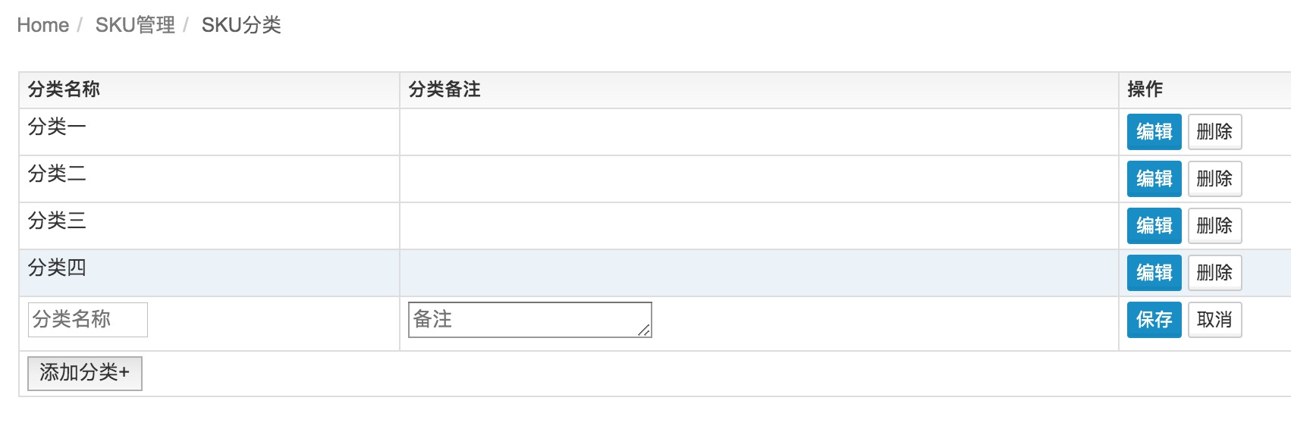Focus the 分类名称 input field
Viewport: 1291px width, 429px height.
[x=87, y=320]
